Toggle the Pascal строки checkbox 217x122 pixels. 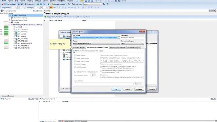75,56
